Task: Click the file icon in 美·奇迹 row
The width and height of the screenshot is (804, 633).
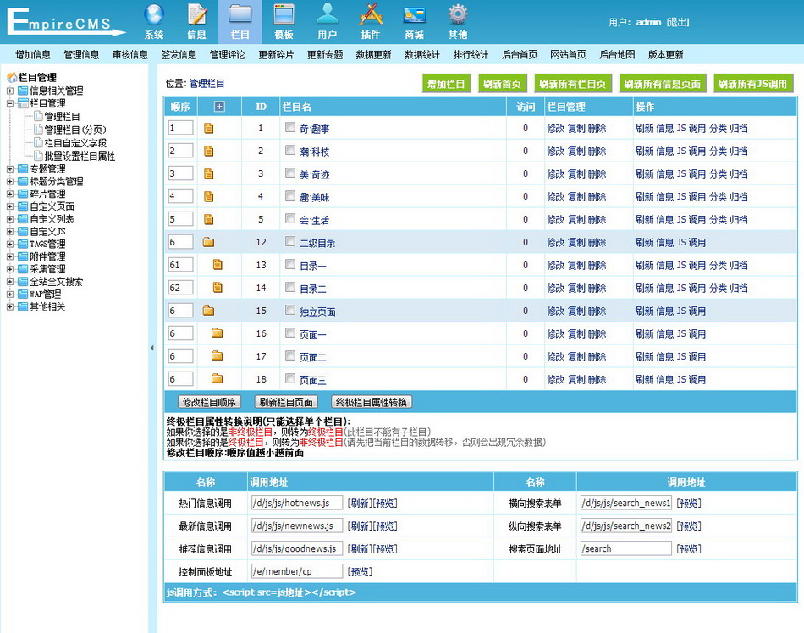Action: click(209, 173)
